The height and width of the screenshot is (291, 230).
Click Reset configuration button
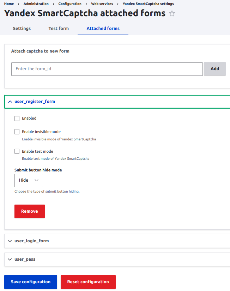click(x=88, y=282)
